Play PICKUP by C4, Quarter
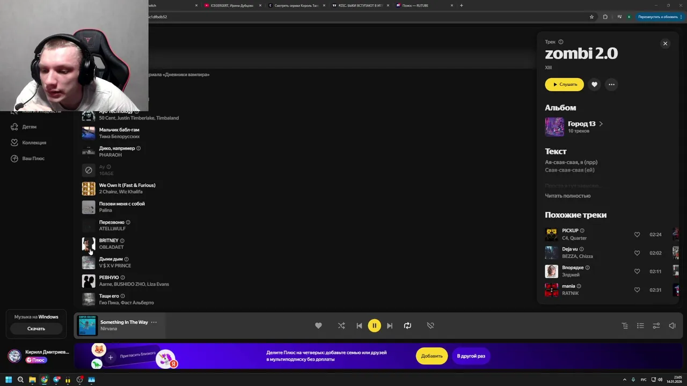Screen dimensions: 687x386 click(551, 234)
